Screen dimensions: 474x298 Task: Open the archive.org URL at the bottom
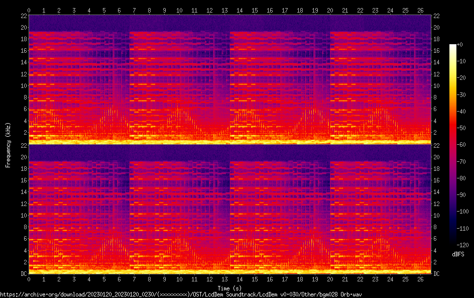181,294
